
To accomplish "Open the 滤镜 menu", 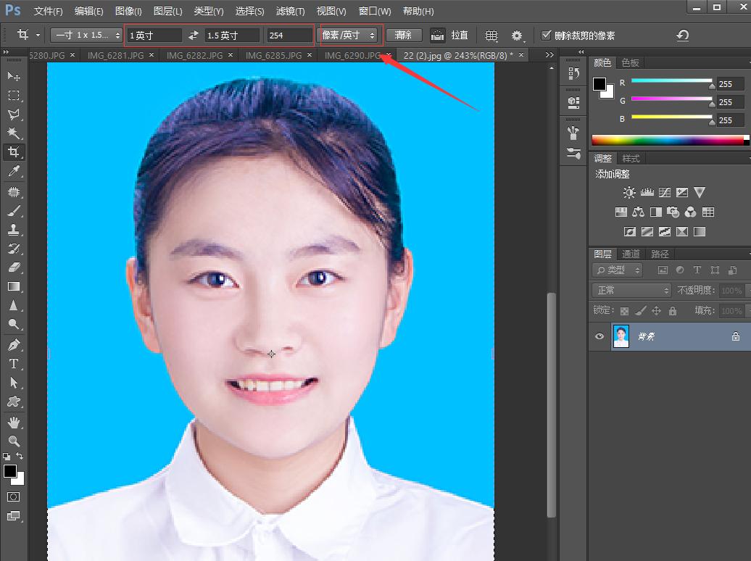I will [x=289, y=11].
